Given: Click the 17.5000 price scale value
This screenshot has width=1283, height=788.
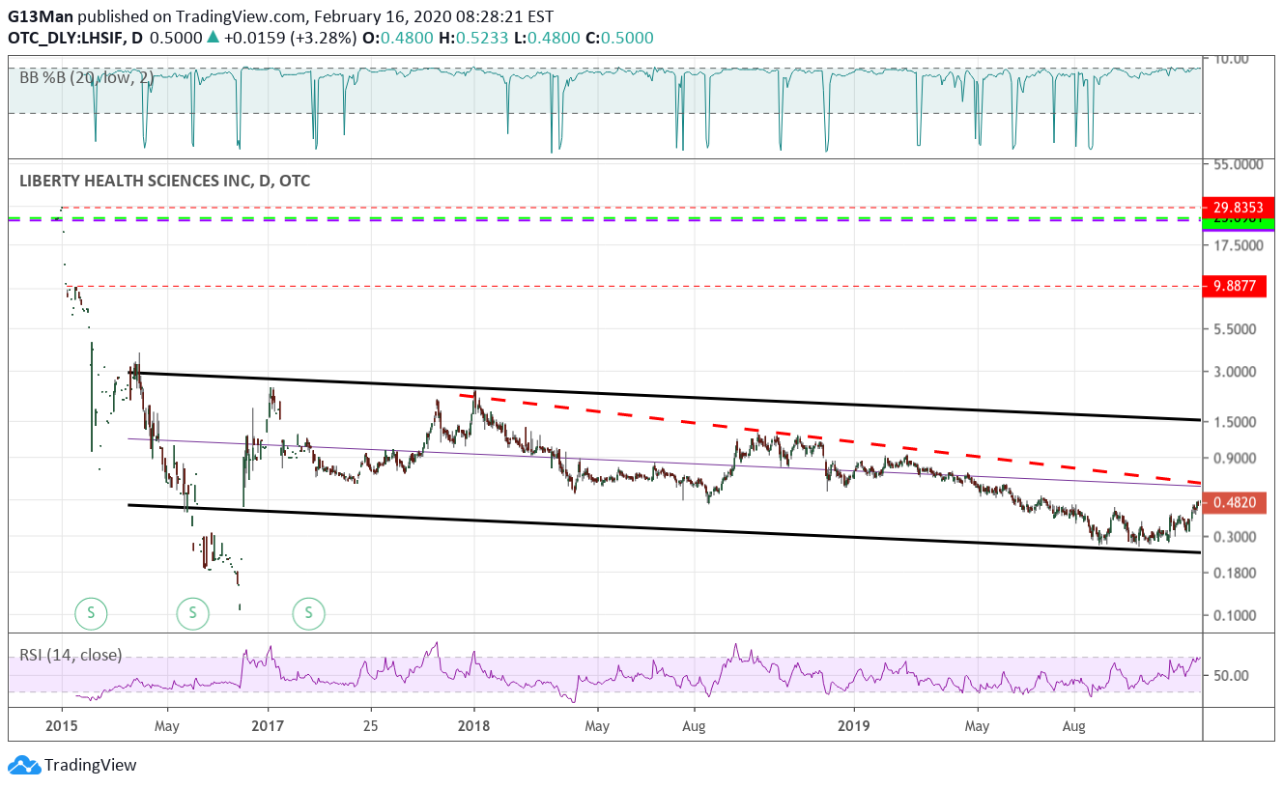Looking at the screenshot, I should pyautogui.click(x=1240, y=245).
